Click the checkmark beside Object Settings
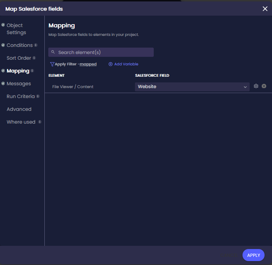The width and height of the screenshot is (272, 265). coord(3,25)
